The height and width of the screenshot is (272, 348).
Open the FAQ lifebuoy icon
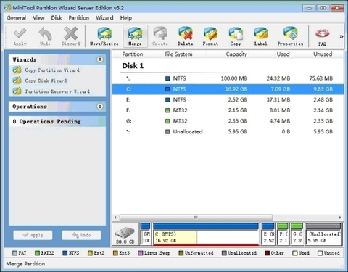pyautogui.click(x=322, y=36)
